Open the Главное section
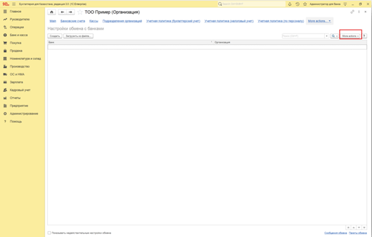Image resolution: width=372 pixels, height=237 pixels. click(x=15, y=12)
